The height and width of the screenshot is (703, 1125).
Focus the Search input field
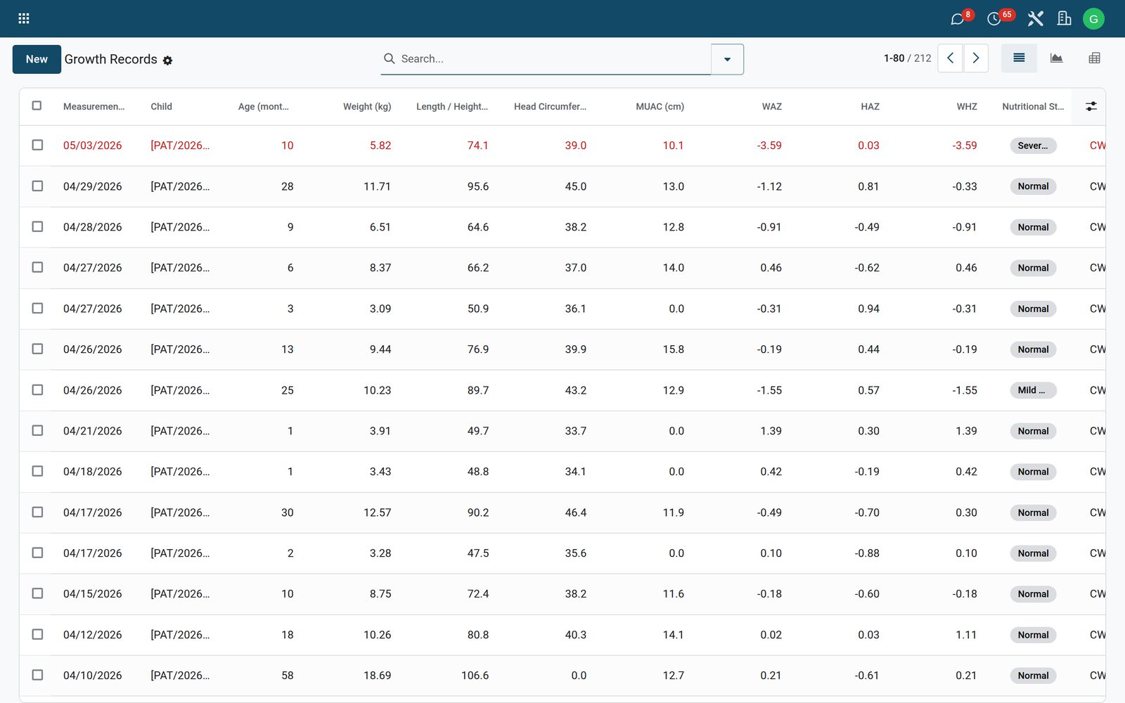click(552, 59)
